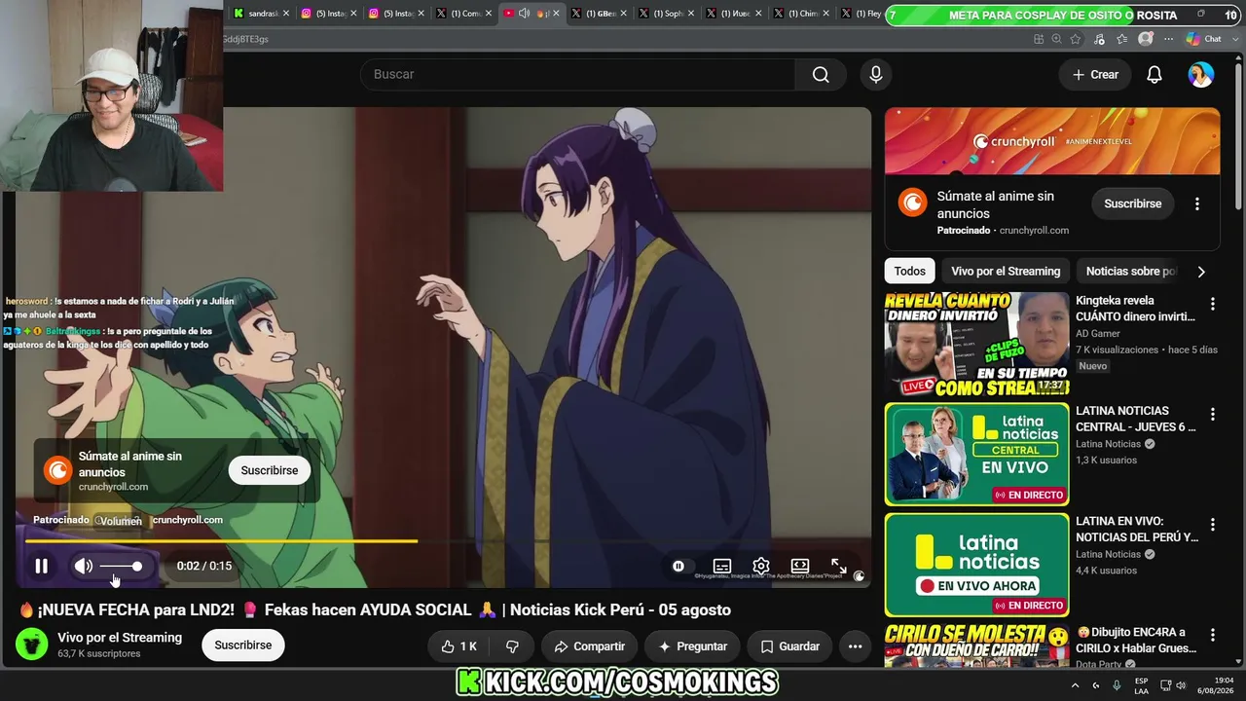Enter fullscreen with the player's fullscreen icon
Screen dimensions: 1246x701
(x=838, y=566)
